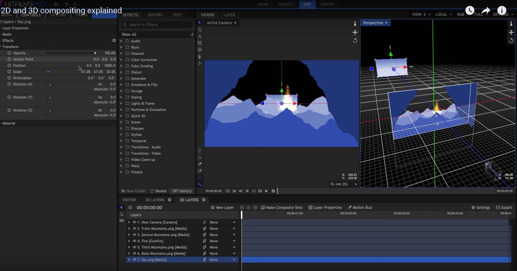Switch to the LAYER viewer tab
Viewport: 517px width, 271px height.
pyautogui.click(x=229, y=15)
